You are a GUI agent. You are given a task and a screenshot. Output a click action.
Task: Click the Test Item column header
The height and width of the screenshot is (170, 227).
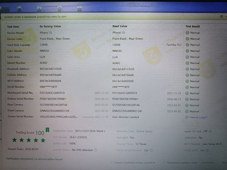click(13, 27)
